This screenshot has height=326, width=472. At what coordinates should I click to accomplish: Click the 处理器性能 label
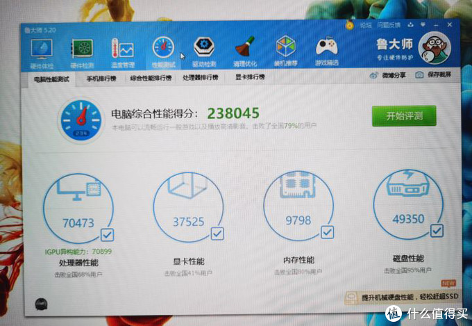pyautogui.click(x=78, y=263)
